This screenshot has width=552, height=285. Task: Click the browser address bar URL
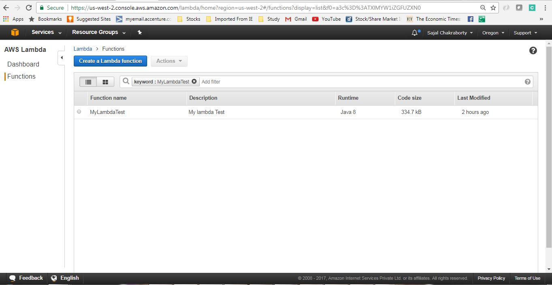(x=246, y=8)
